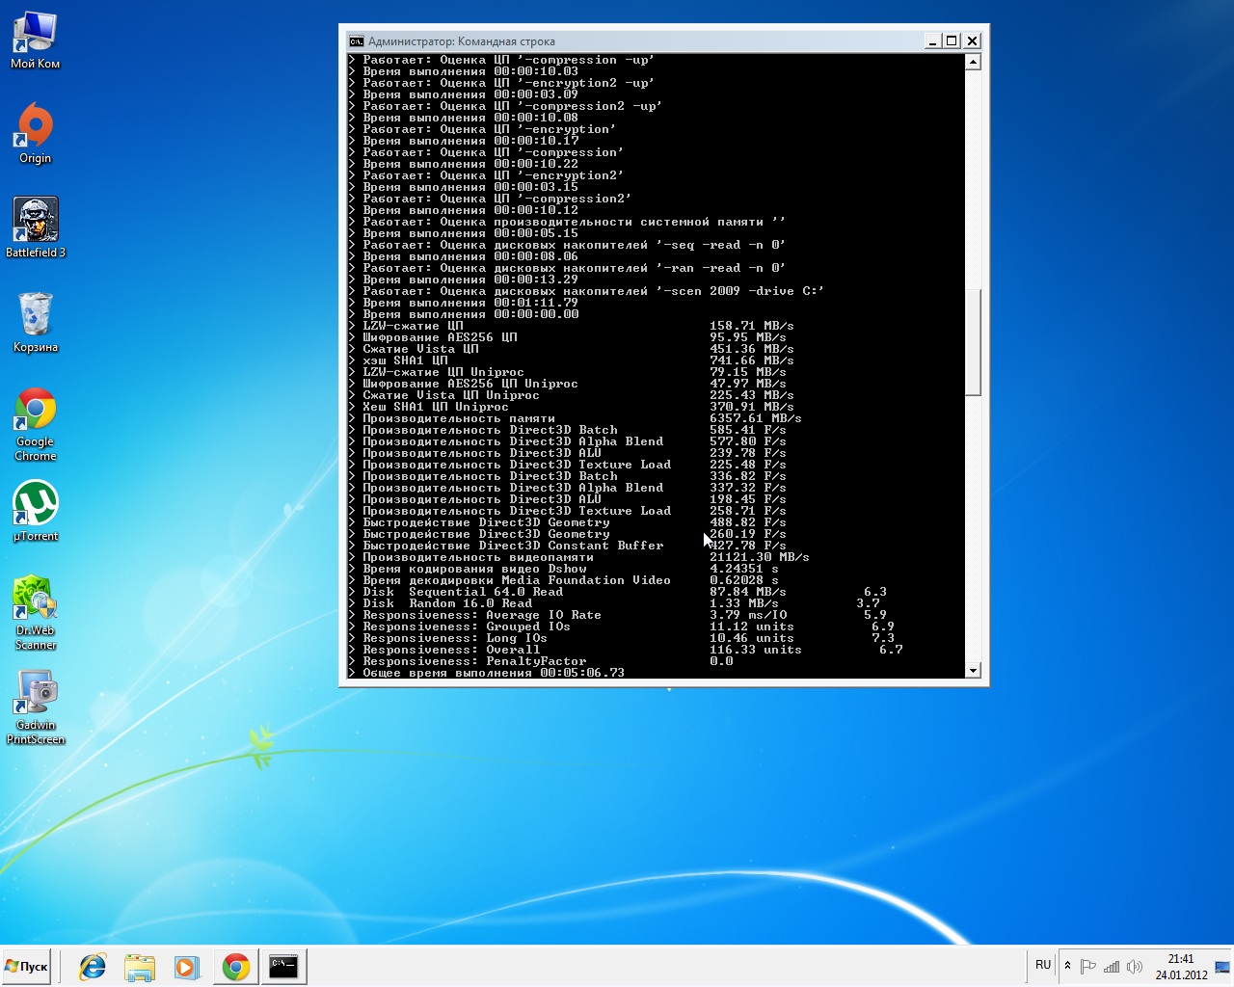
Task: Maximize the Командная строка window
Action: 952,40
